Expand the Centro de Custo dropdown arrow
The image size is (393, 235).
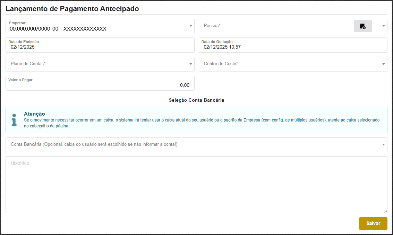383,64
